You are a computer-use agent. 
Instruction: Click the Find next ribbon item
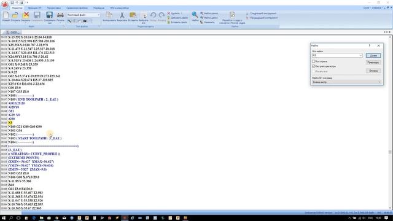point(209,18)
